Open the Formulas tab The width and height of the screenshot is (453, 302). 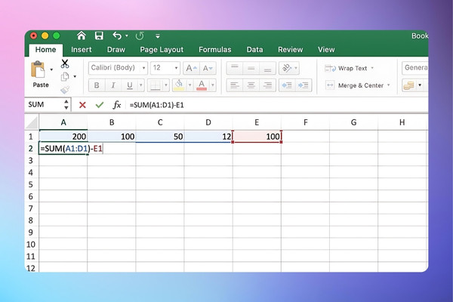[214, 50]
